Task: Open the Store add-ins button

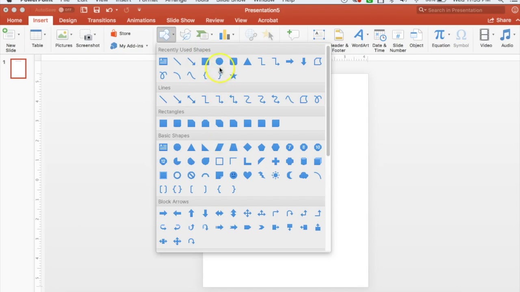Action: pyautogui.click(x=121, y=34)
